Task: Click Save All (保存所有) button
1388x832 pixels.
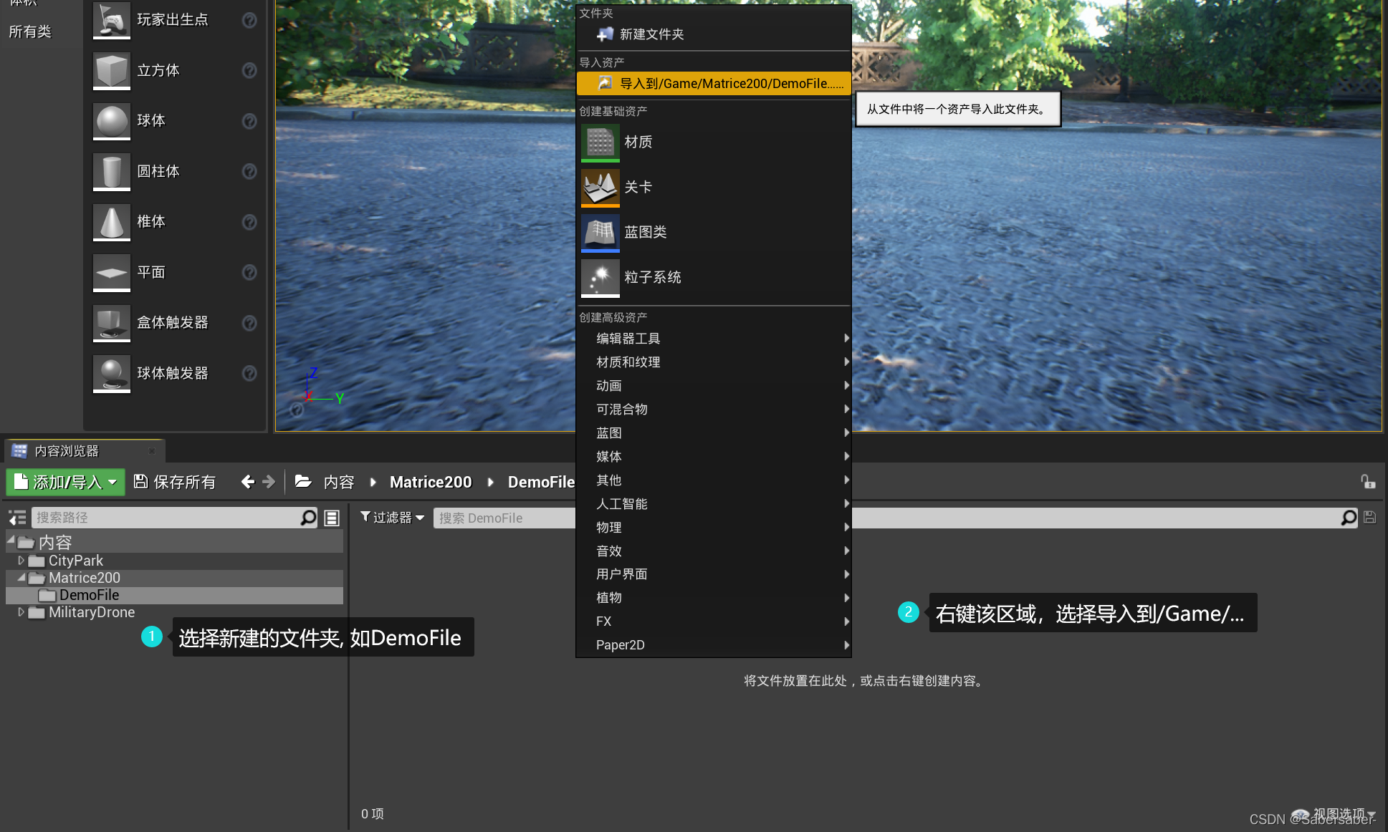Action: (x=176, y=482)
